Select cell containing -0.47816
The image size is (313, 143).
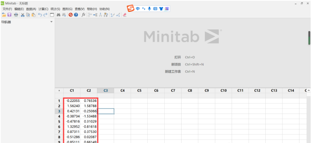click(x=72, y=121)
